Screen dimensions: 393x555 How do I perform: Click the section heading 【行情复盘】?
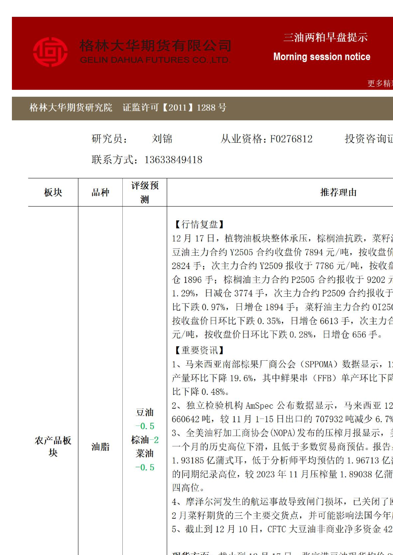point(199,225)
